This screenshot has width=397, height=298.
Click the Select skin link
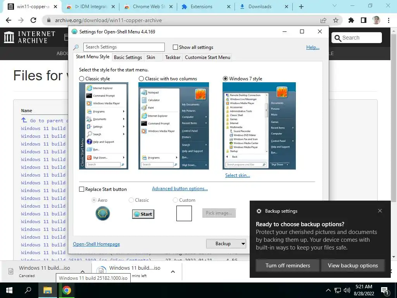pos(238,175)
